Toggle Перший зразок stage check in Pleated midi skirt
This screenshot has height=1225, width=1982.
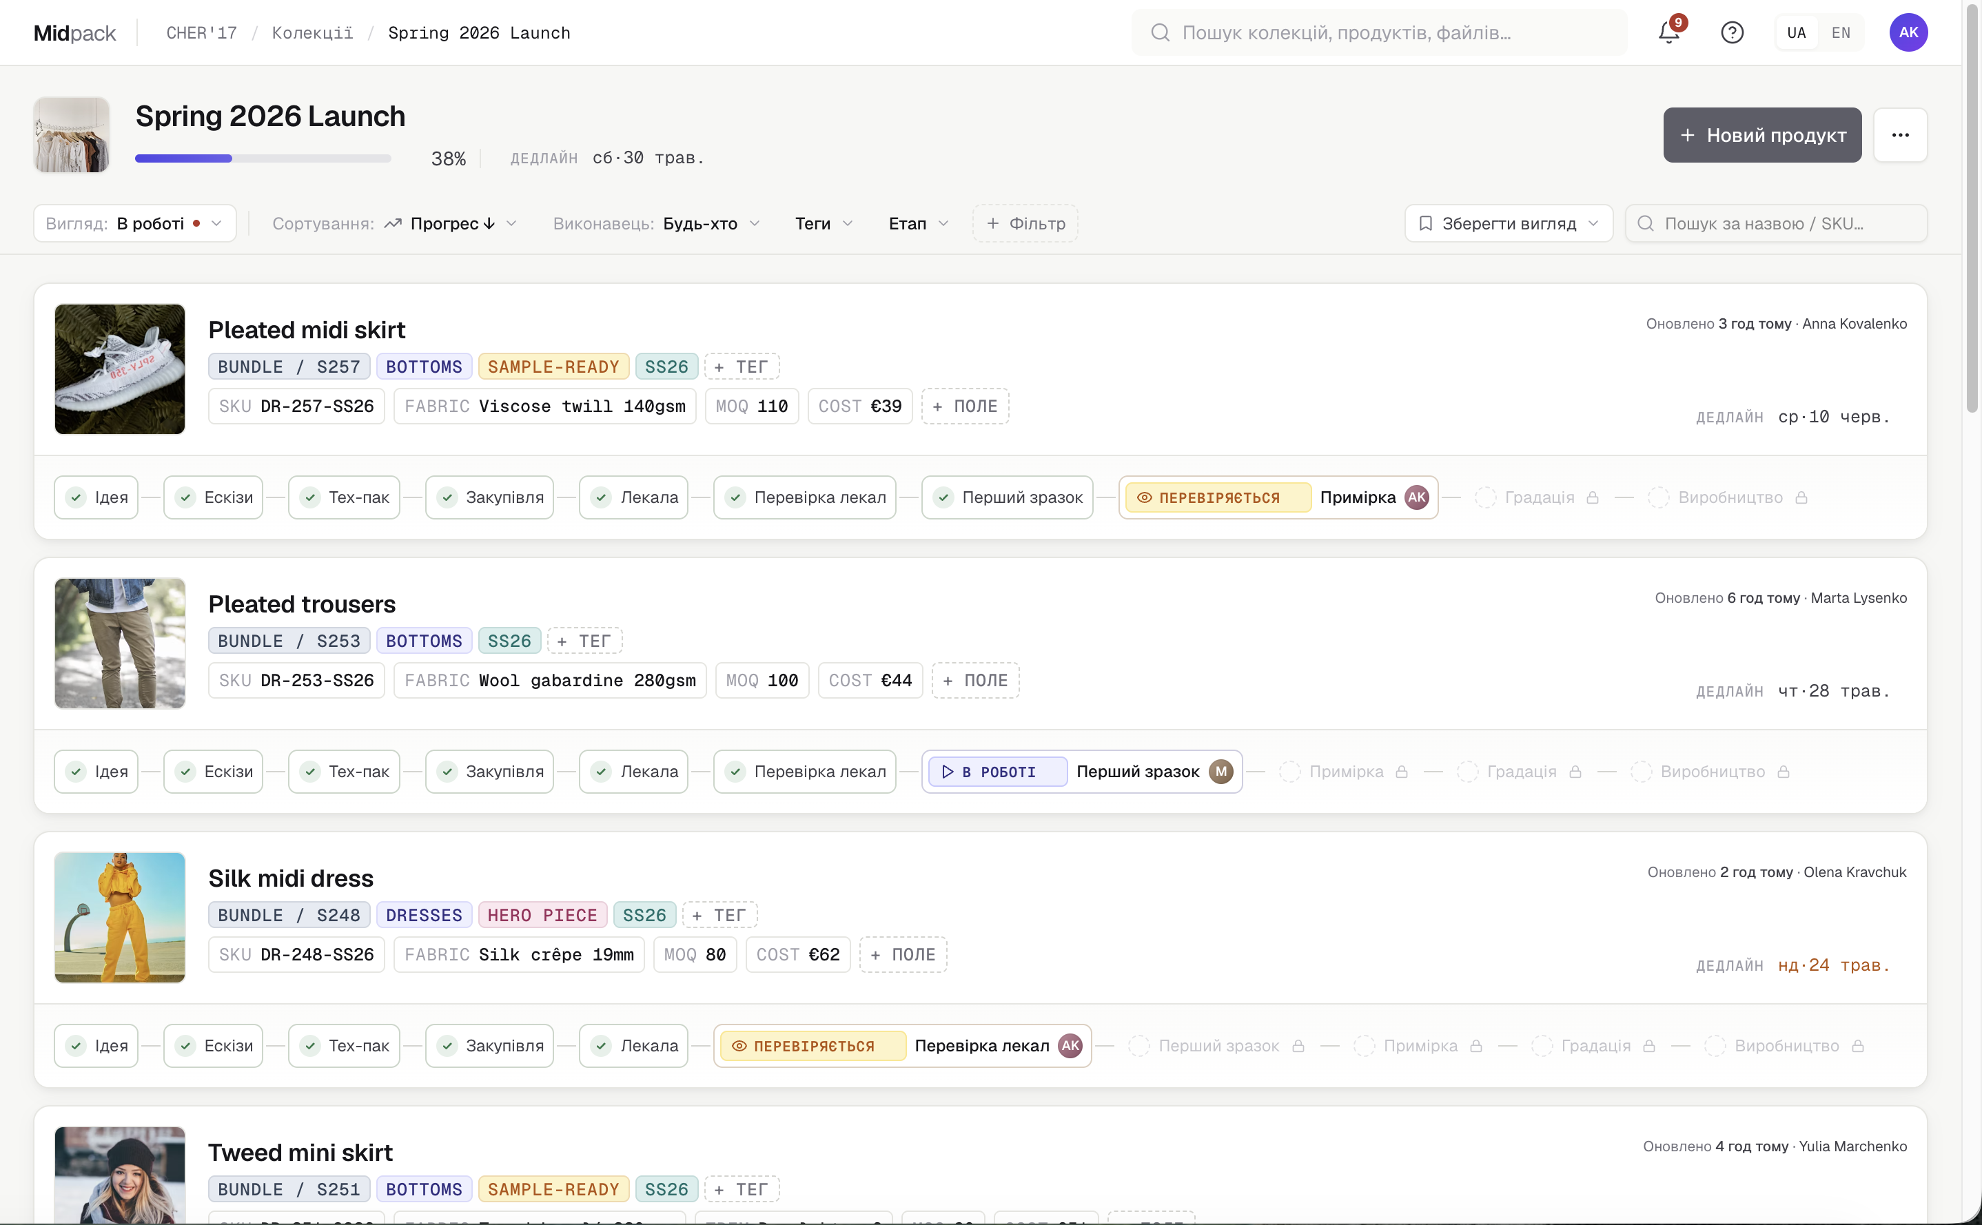pos(943,497)
